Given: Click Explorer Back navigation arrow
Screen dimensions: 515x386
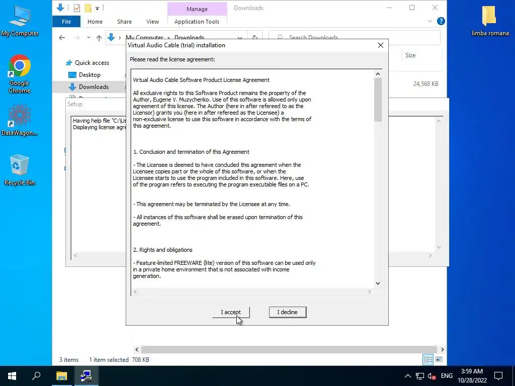Looking at the screenshot, I should pos(62,38).
